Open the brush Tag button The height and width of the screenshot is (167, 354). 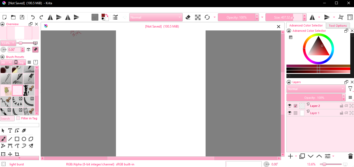pyautogui.click(x=19, y=62)
